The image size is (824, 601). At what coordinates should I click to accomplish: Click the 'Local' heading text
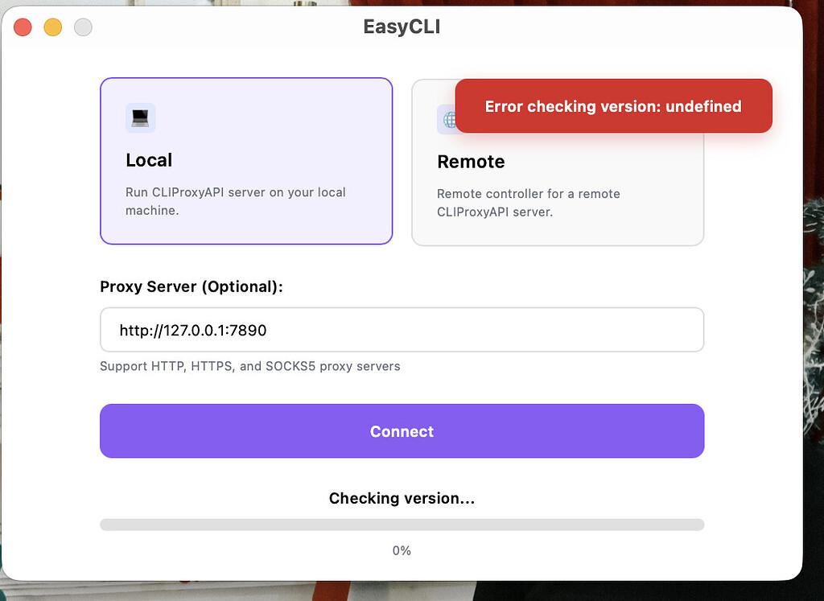tap(149, 160)
